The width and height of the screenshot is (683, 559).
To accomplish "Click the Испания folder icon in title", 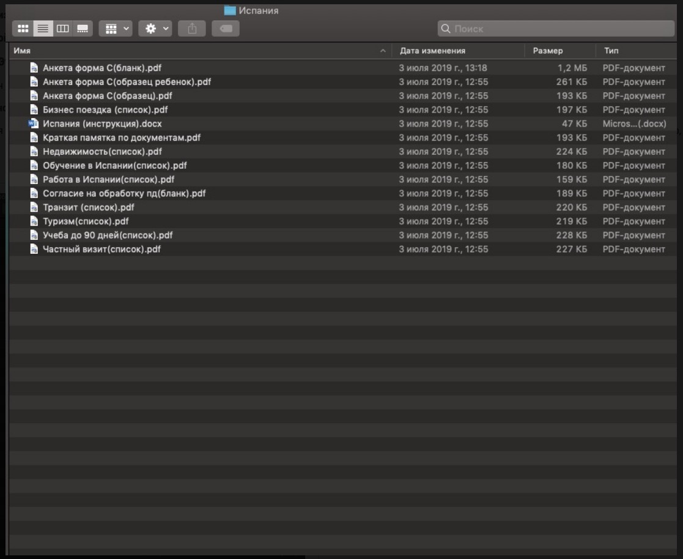I will tap(230, 10).
